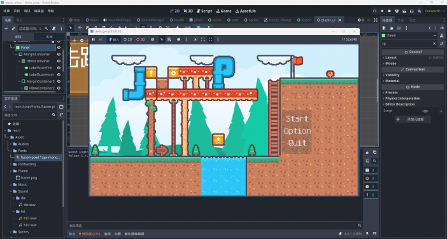Toggle visibility of HBoxContainer node
The height and width of the screenshot is (239, 447).
point(59,61)
